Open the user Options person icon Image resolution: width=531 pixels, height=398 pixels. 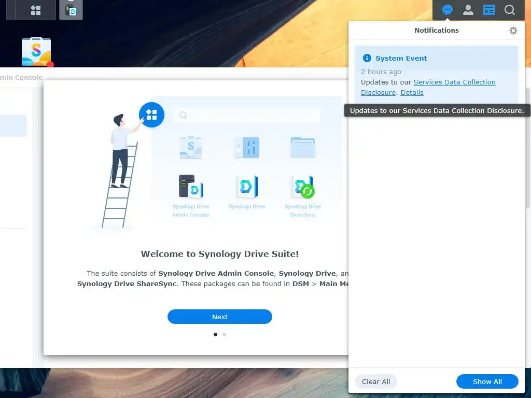[x=468, y=10]
